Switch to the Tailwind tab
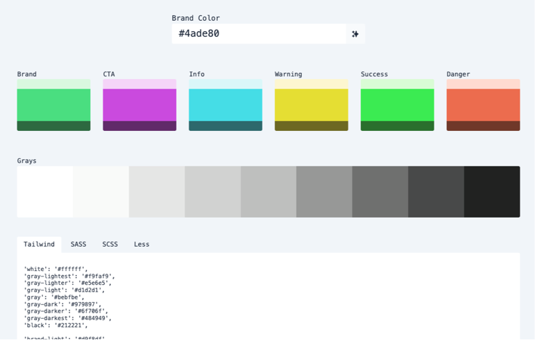Screen dimensions: 535x343 (x=40, y=245)
